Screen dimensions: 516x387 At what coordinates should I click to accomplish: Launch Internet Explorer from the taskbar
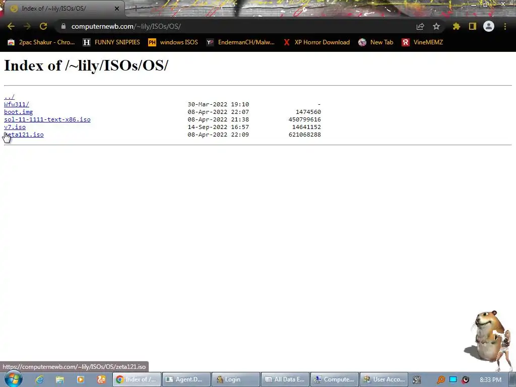pos(39,379)
